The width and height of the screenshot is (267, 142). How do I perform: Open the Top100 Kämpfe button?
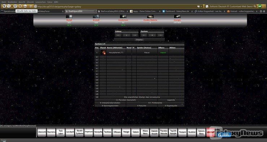pyautogui.click(x=173, y=132)
